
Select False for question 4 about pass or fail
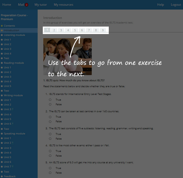pos(50,156)
